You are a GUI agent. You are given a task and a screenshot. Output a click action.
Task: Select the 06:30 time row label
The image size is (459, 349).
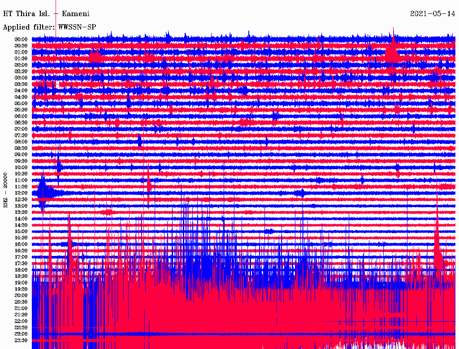tap(21, 123)
